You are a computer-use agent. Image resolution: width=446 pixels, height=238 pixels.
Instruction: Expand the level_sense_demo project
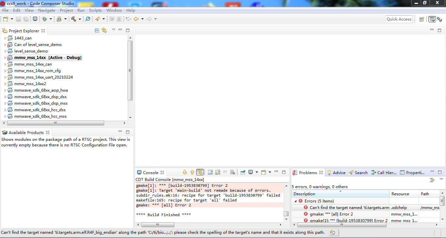[5, 51]
